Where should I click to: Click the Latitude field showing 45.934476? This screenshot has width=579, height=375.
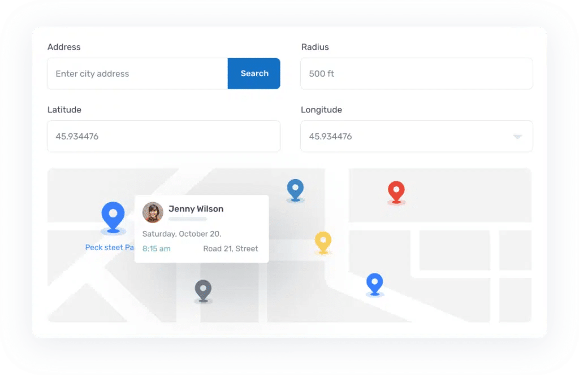163,136
